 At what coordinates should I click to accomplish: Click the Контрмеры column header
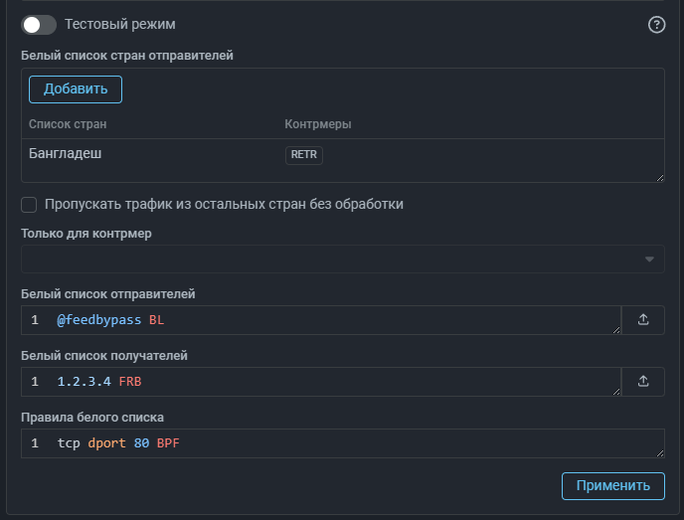tap(318, 124)
